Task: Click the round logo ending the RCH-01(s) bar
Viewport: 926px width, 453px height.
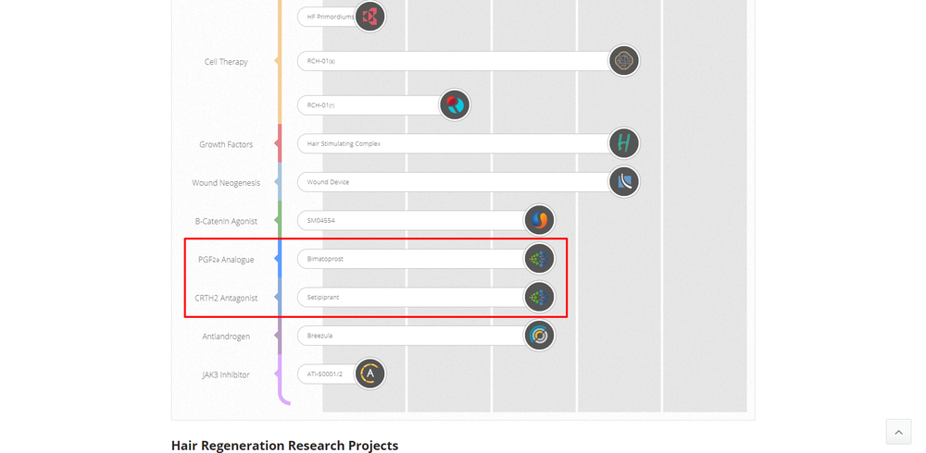Action: click(624, 61)
